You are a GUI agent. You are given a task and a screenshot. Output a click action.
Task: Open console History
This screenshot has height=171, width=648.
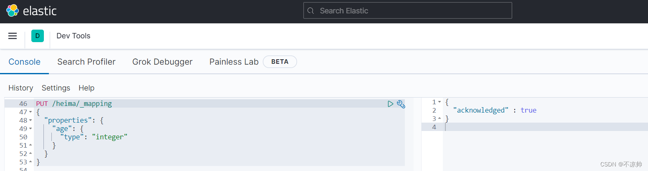(x=21, y=88)
